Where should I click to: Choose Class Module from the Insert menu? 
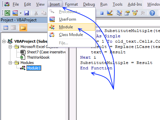point(71,35)
